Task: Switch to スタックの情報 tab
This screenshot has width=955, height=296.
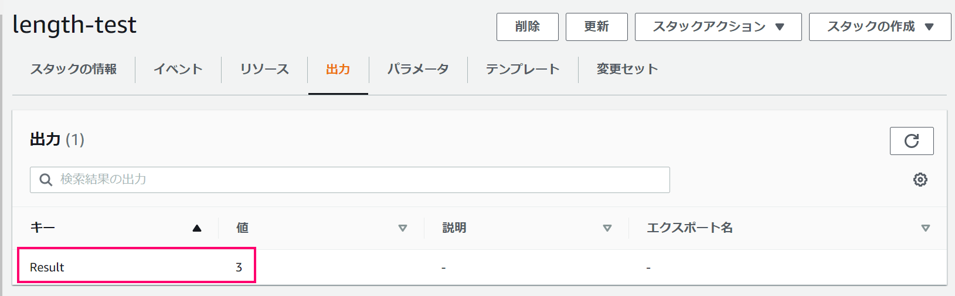Action: (x=73, y=69)
